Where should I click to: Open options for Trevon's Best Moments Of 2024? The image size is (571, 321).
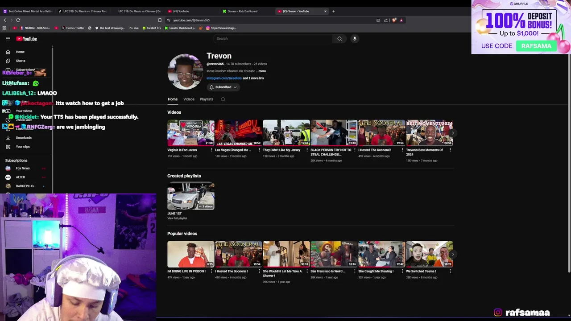[x=450, y=150]
